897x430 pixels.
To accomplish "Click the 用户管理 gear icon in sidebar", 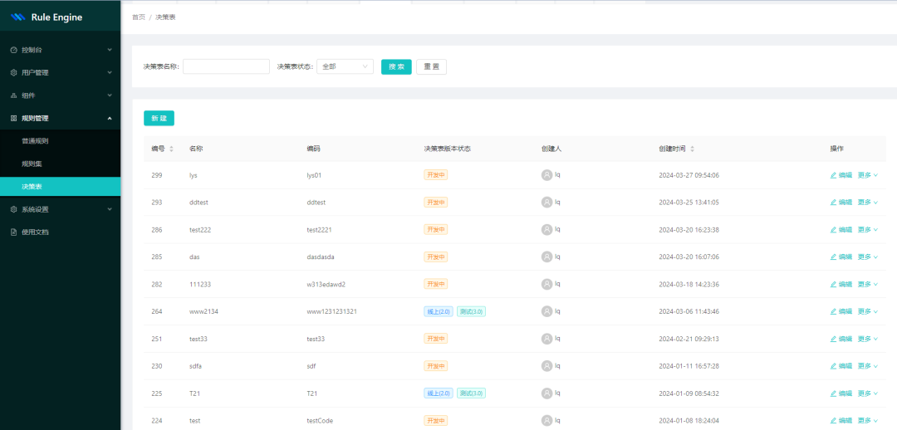I will (x=13, y=72).
